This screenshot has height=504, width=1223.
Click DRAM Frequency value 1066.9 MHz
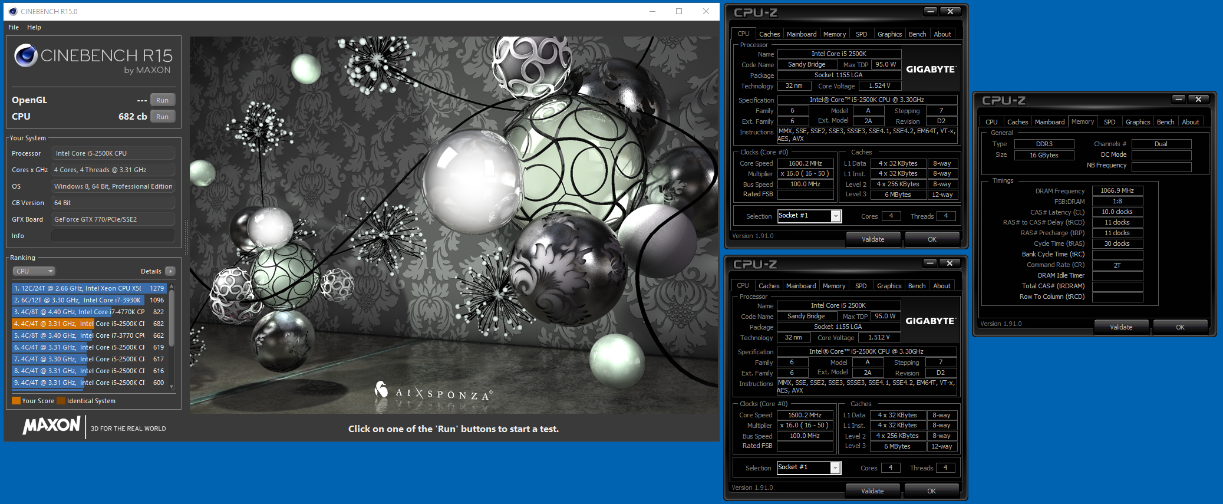[x=1117, y=190]
